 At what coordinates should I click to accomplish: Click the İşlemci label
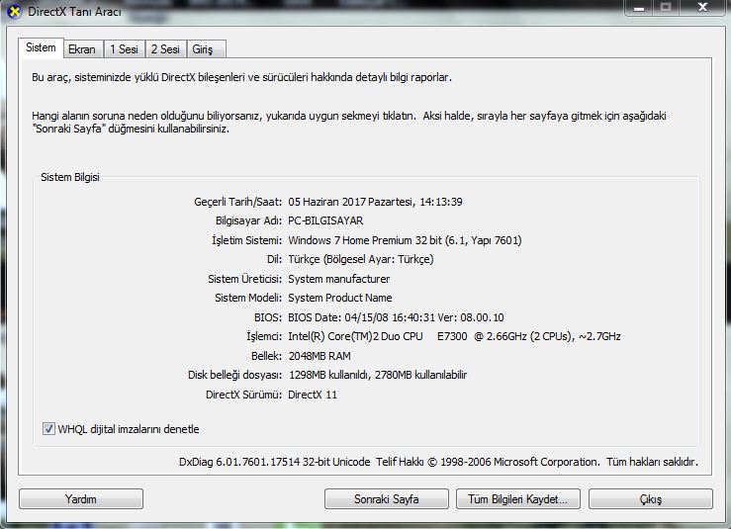(264, 336)
